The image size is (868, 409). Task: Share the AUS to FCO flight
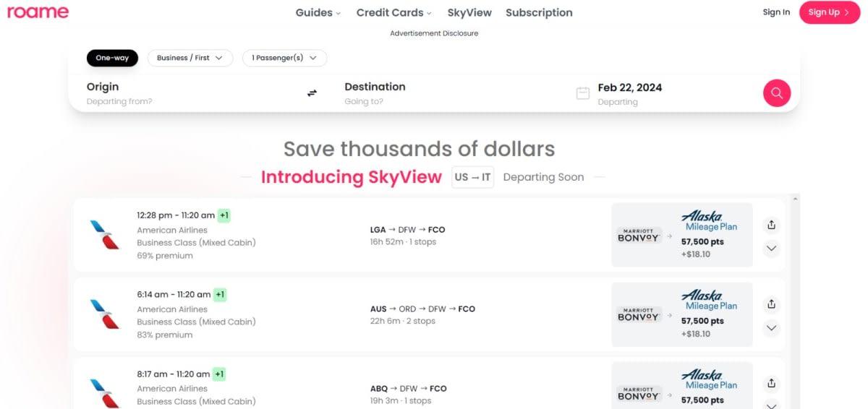pyautogui.click(x=771, y=303)
